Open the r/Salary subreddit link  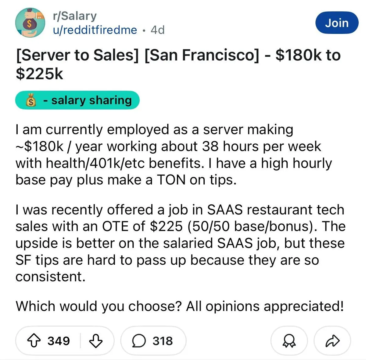click(x=74, y=16)
